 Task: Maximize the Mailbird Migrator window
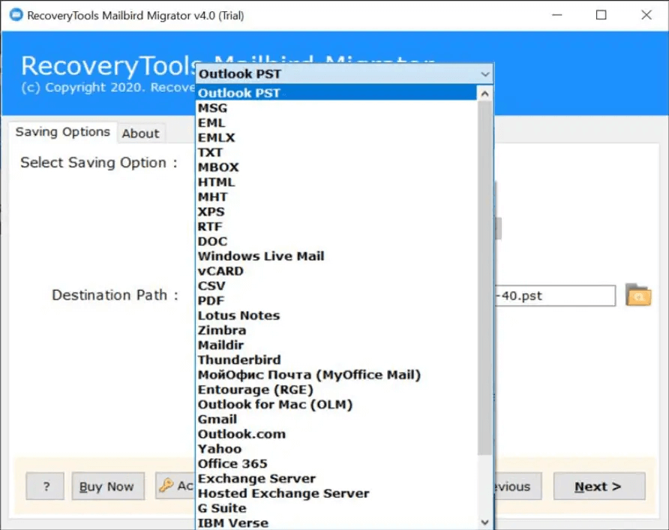click(601, 15)
